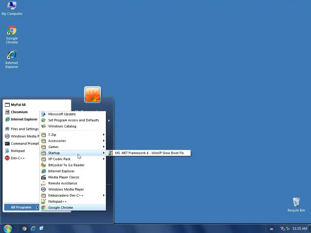Screen dimensions: 311x233
Task: Click the user account flower picture
Action: tap(93, 95)
